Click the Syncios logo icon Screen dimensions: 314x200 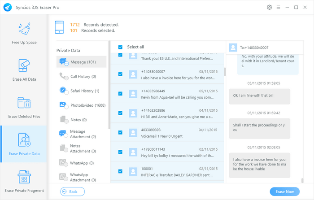[x=8, y=8]
